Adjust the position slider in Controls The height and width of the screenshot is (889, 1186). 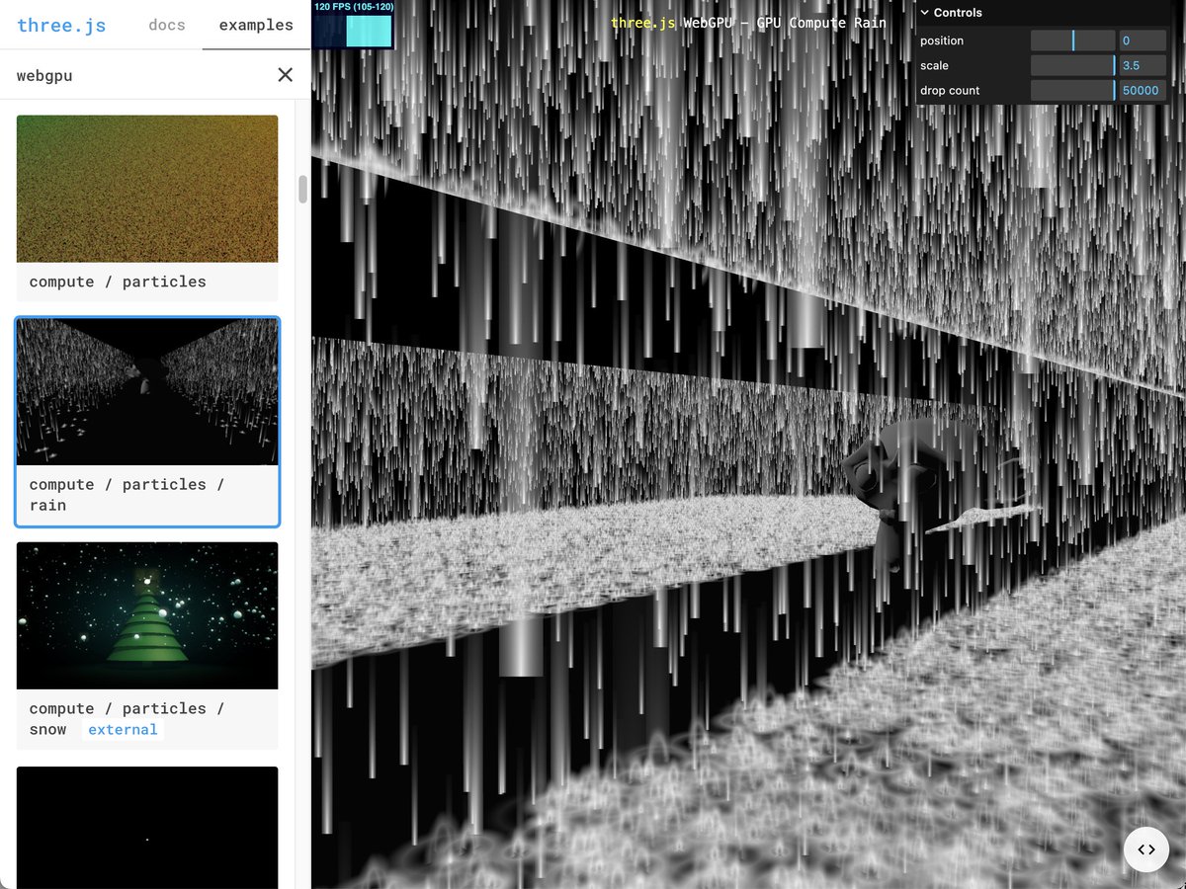click(x=1074, y=40)
